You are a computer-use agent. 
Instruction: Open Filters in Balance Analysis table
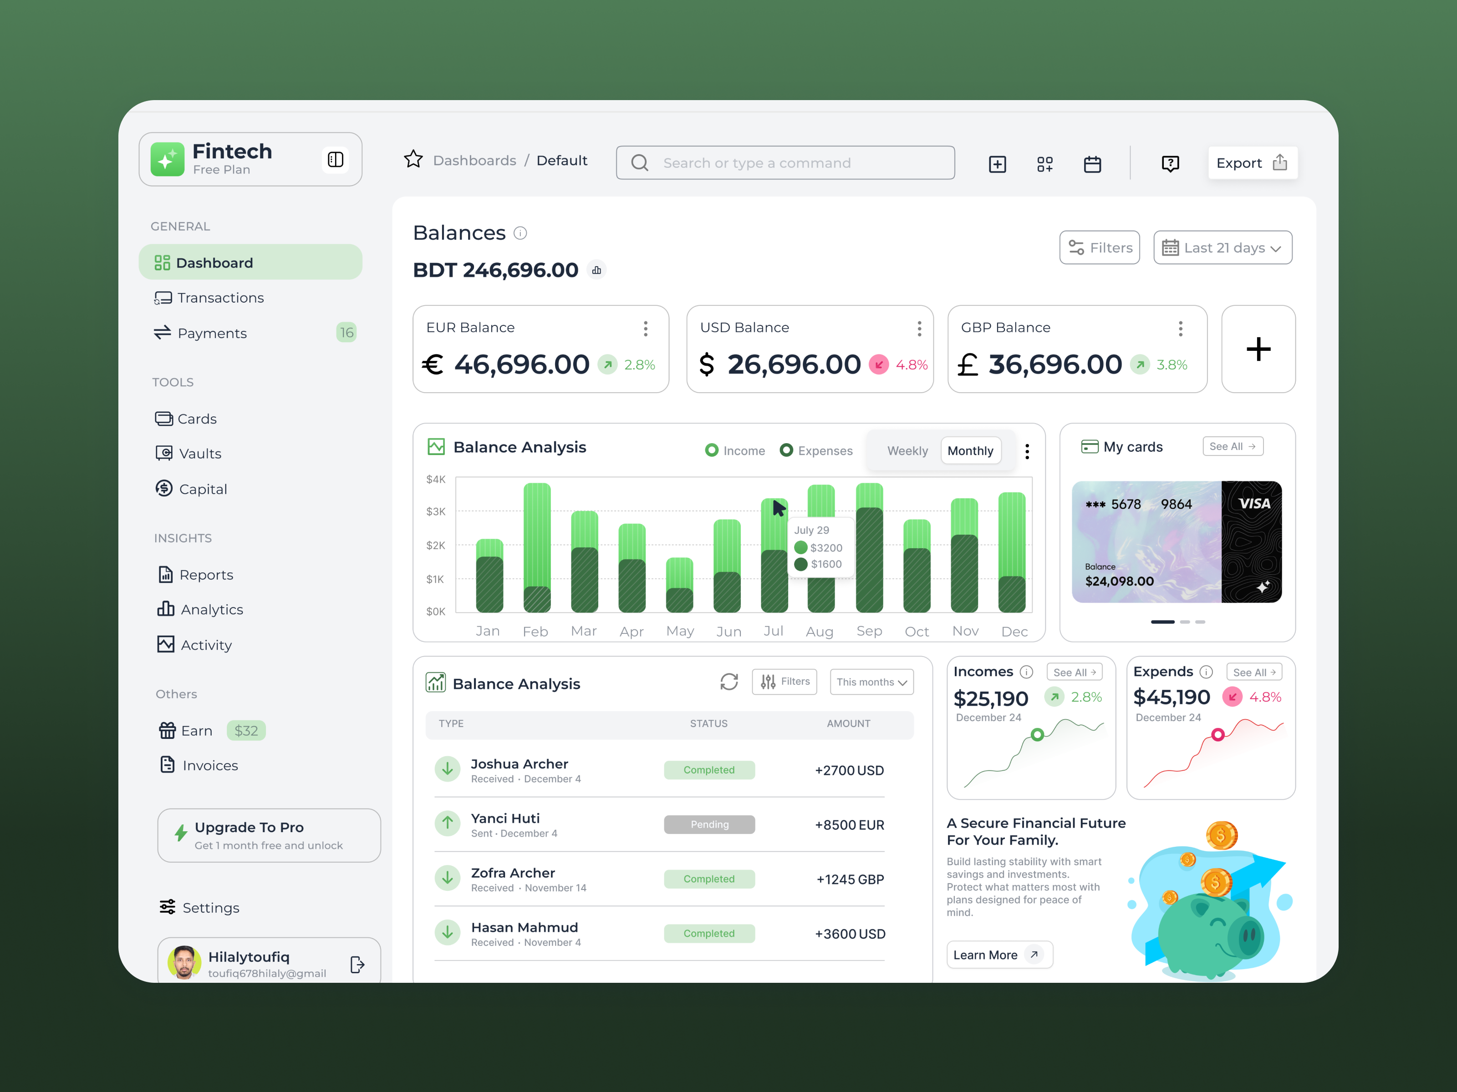point(785,682)
